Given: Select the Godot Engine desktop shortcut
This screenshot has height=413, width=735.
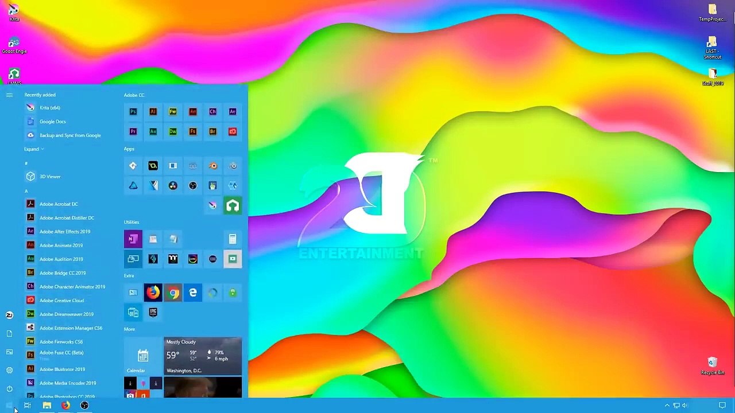Looking at the screenshot, I should (14, 46).
